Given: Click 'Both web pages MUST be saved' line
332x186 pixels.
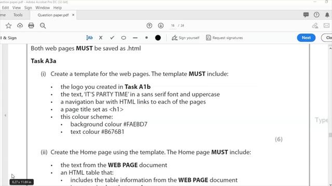Looking at the screenshot, I should click(86, 48).
